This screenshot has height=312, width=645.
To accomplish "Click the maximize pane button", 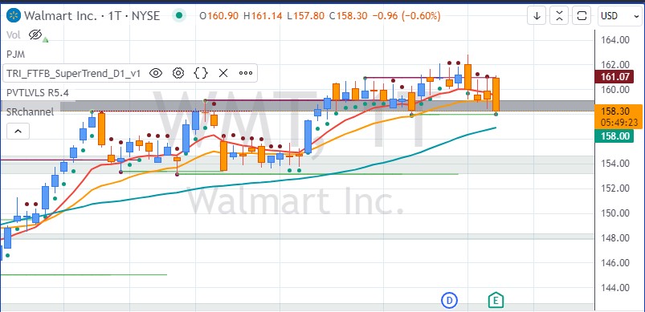I will click(x=582, y=16).
